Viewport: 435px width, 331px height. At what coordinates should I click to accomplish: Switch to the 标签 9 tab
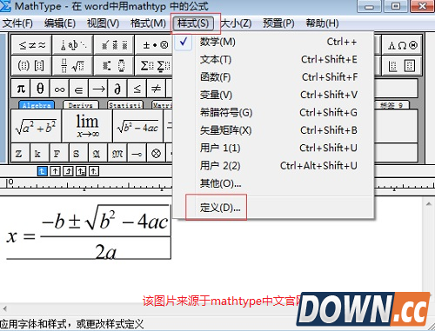pyautogui.click(x=391, y=105)
